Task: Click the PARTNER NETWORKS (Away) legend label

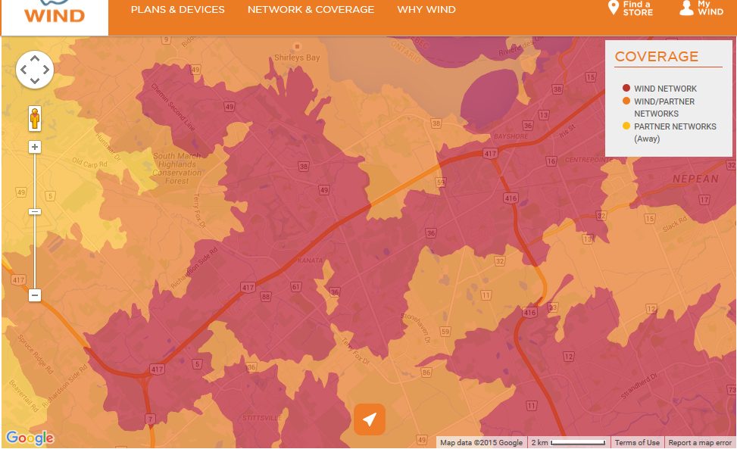Action: pyautogui.click(x=675, y=133)
